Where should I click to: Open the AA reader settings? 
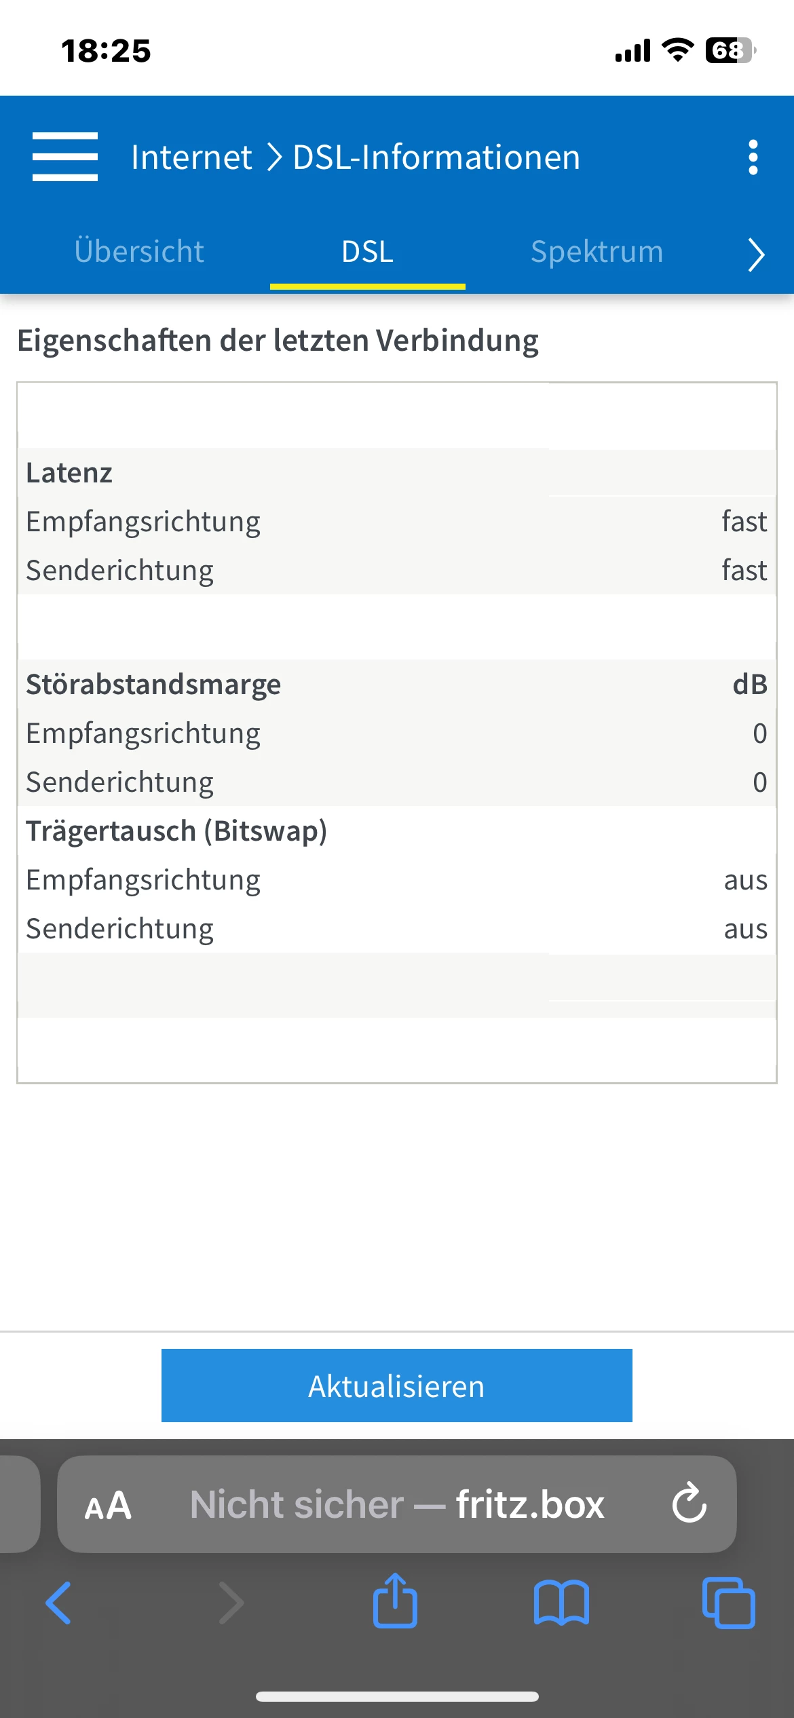tap(108, 1505)
